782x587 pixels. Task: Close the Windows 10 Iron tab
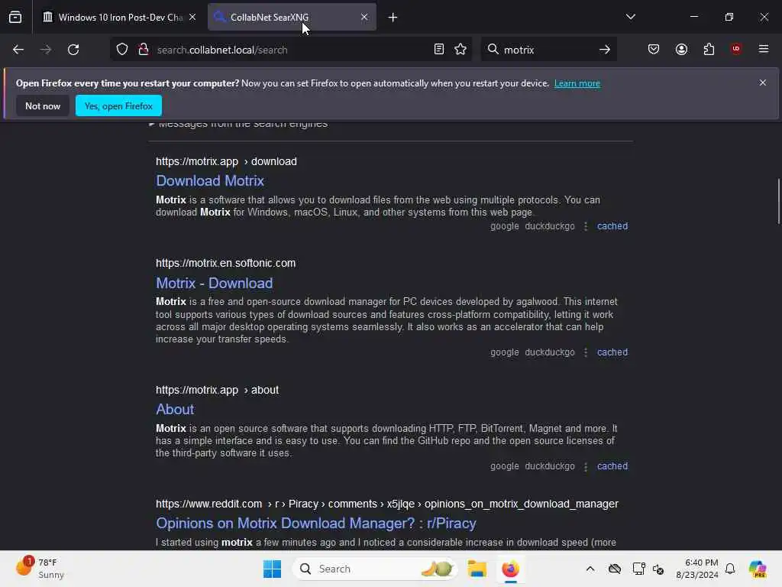click(x=192, y=17)
